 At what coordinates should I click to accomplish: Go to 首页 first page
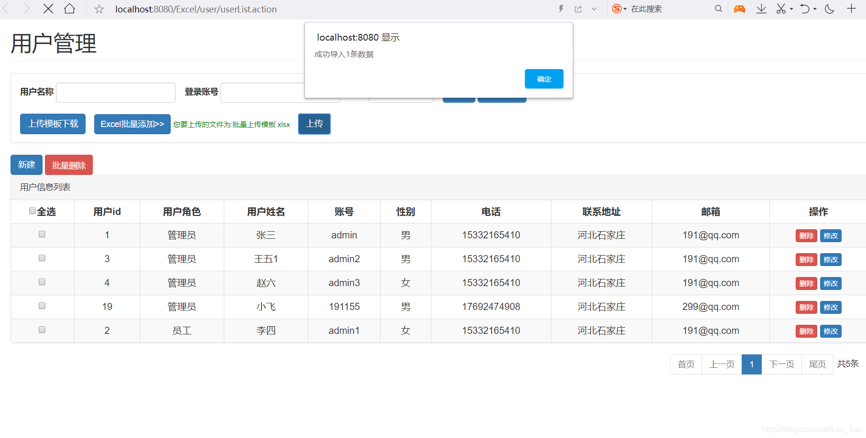click(686, 364)
